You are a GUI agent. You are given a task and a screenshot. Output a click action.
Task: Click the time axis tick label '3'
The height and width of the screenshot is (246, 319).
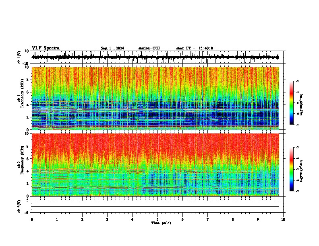point(107,219)
